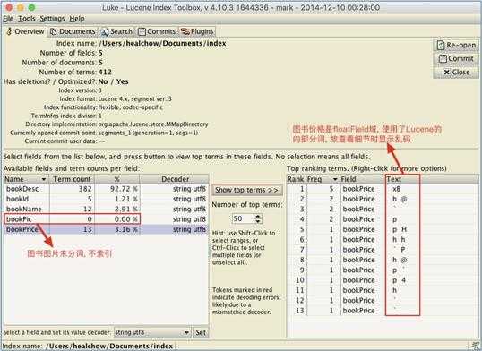This screenshot has height=351, width=482.
Task: Open the Settings menu
Action: tap(52, 19)
